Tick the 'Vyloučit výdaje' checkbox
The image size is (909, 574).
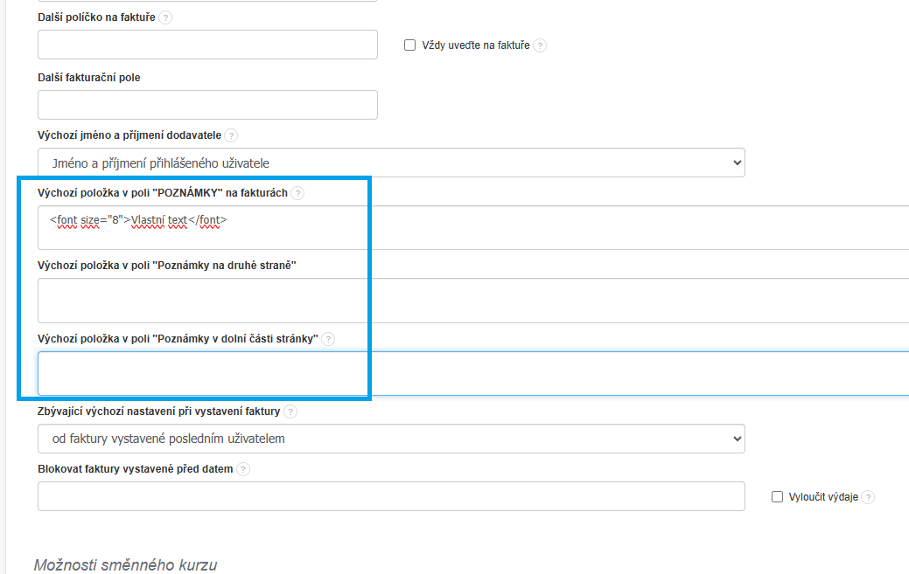click(x=777, y=496)
